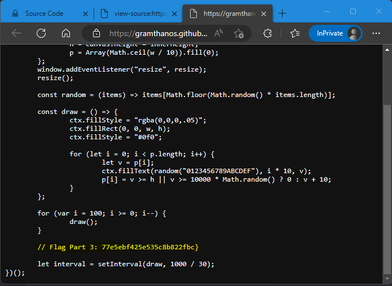
Task: Open the browser Extensions menu
Action: [x=268, y=33]
